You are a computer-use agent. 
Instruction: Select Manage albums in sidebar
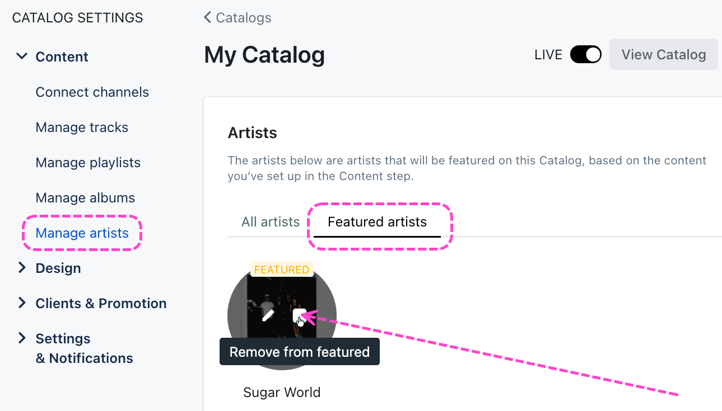click(85, 198)
